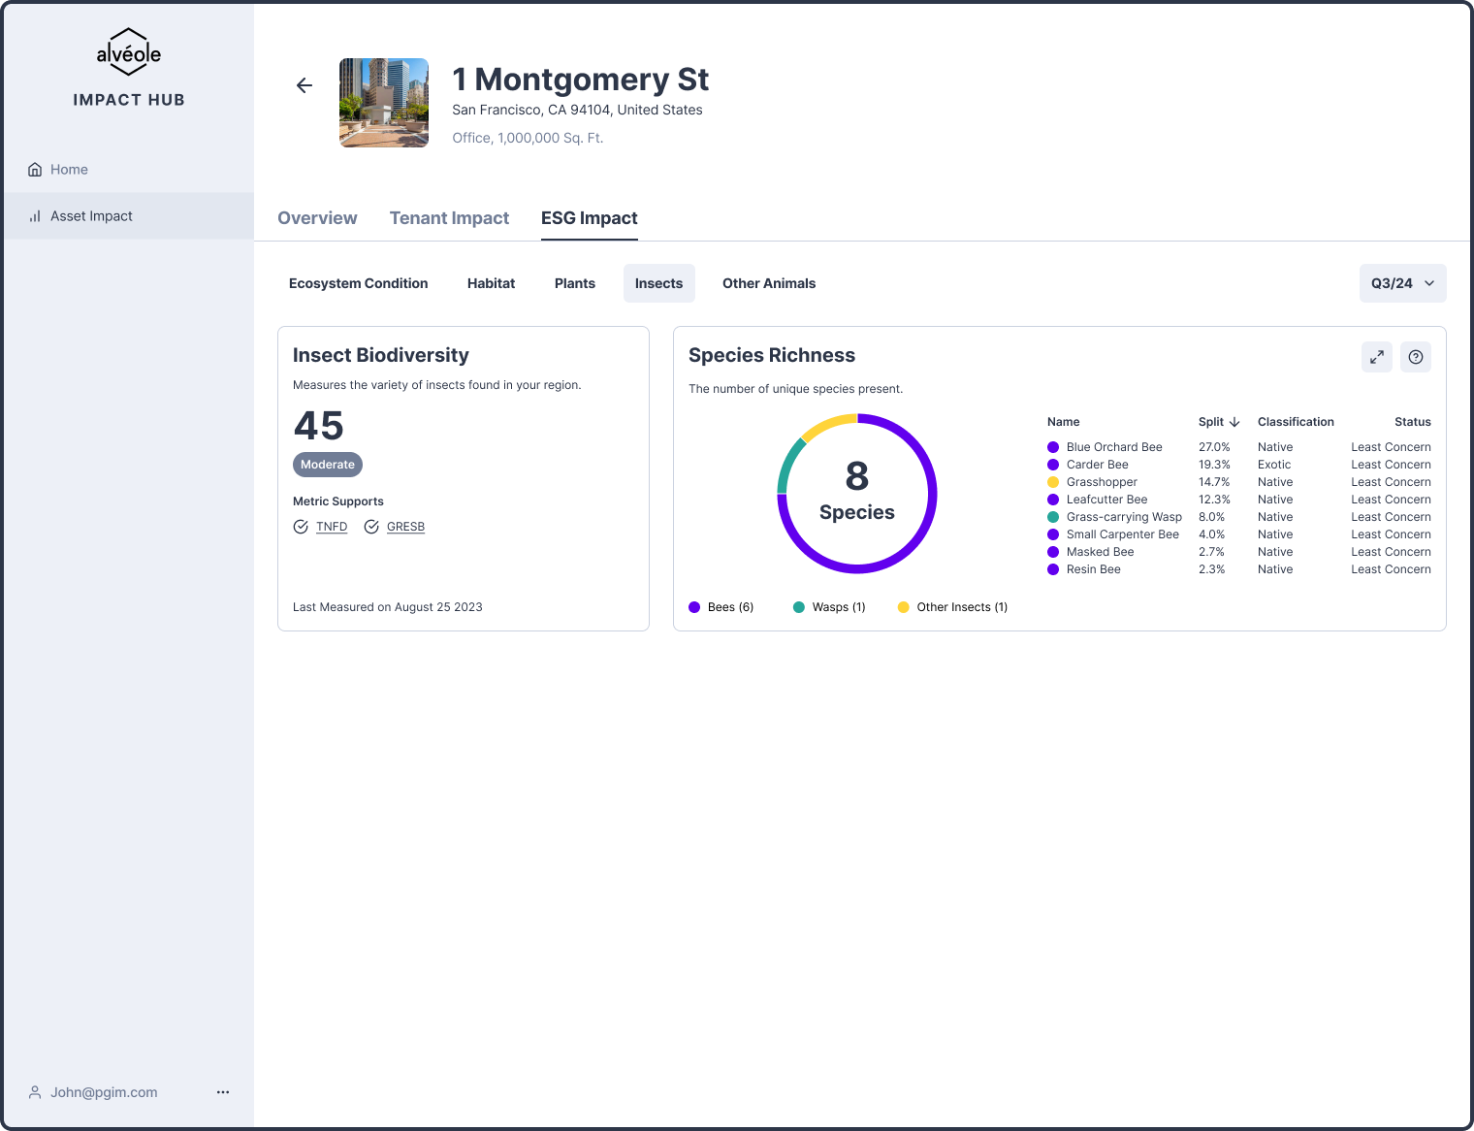Expand the Species Richness chart
This screenshot has height=1131, width=1474.
click(x=1376, y=357)
